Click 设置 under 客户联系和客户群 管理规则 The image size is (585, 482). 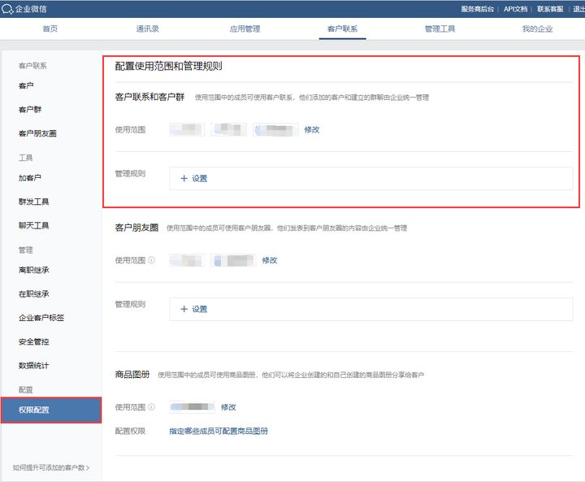pos(194,178)
